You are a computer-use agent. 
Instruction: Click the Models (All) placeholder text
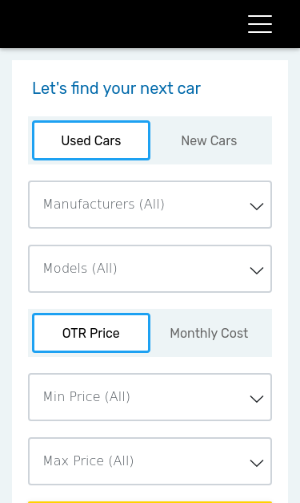(80, 268)
